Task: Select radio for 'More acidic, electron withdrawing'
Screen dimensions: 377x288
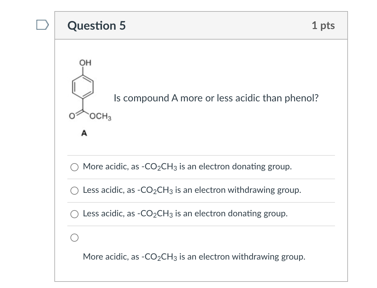Action: (x=74, y=238)
